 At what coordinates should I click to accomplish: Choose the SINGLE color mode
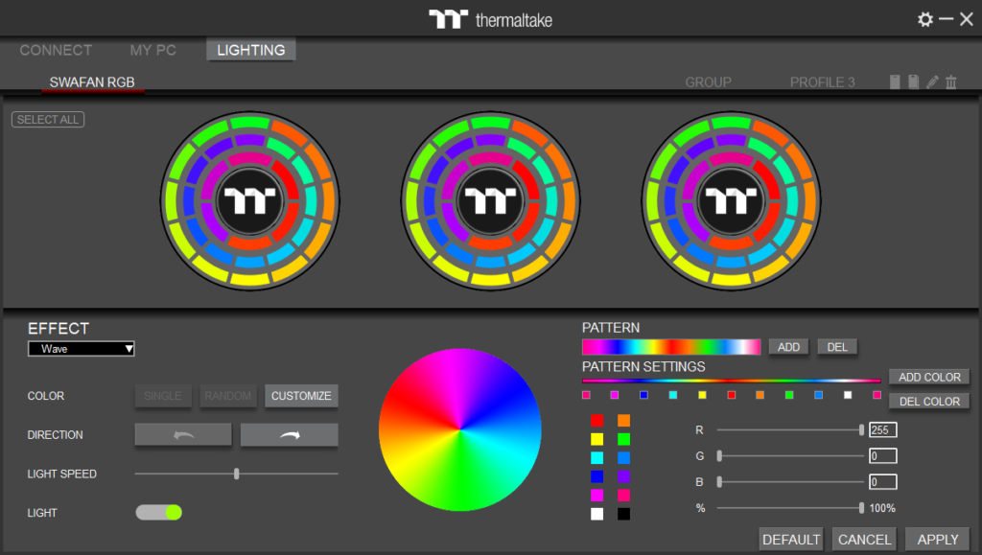(x=163, y=396)
